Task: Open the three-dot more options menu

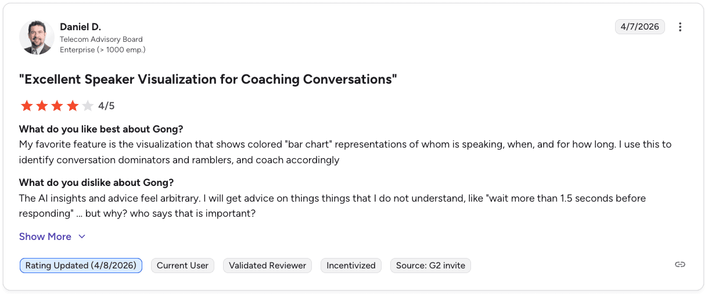Action: pyautogui.click(x=680, y=27)
